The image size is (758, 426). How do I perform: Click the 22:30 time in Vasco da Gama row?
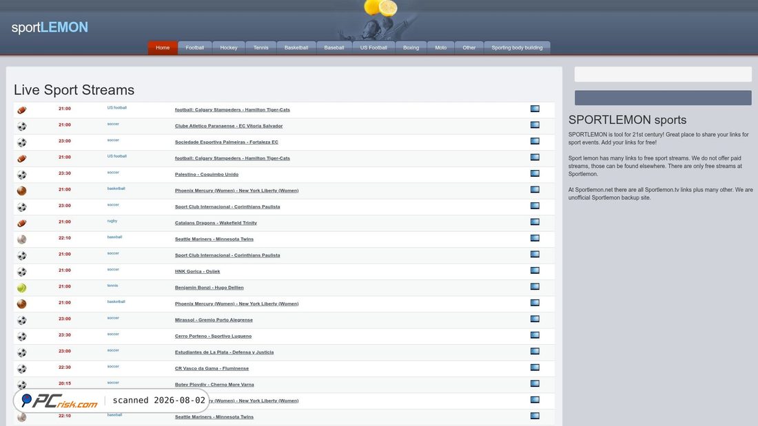(x=65, y=367)
